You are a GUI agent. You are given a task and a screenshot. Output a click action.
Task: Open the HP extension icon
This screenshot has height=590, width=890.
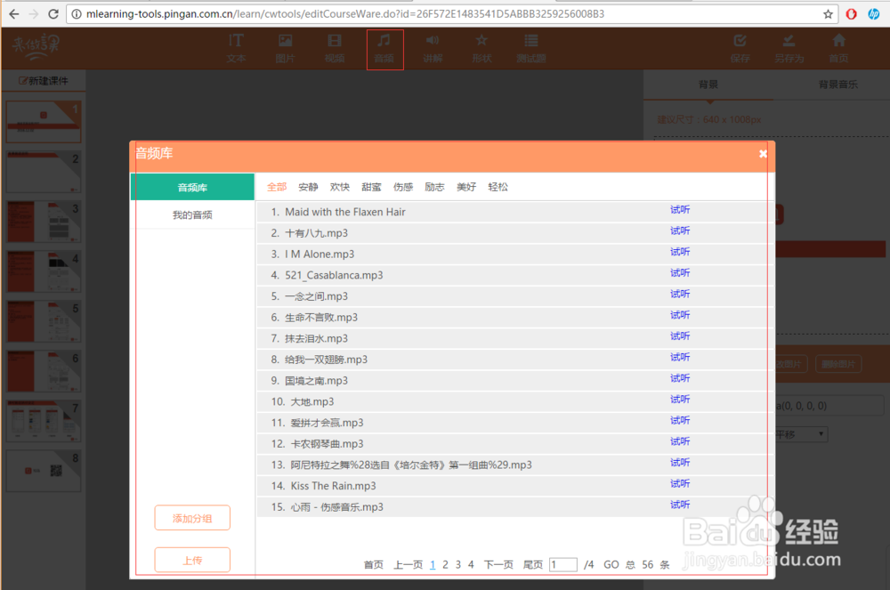click(874, 14)
